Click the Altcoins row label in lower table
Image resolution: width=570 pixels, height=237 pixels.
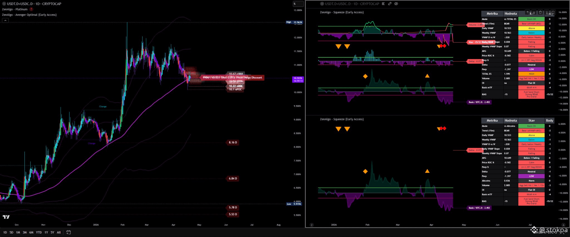486,181
